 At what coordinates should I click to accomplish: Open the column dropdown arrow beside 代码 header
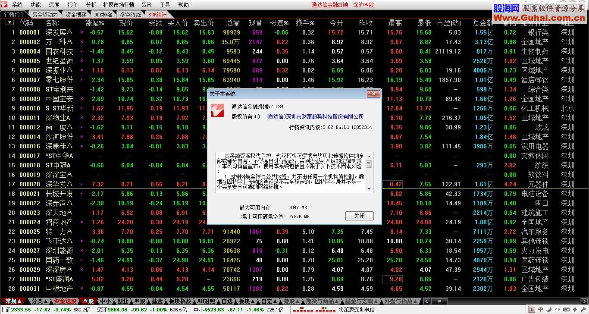[9, 23]
